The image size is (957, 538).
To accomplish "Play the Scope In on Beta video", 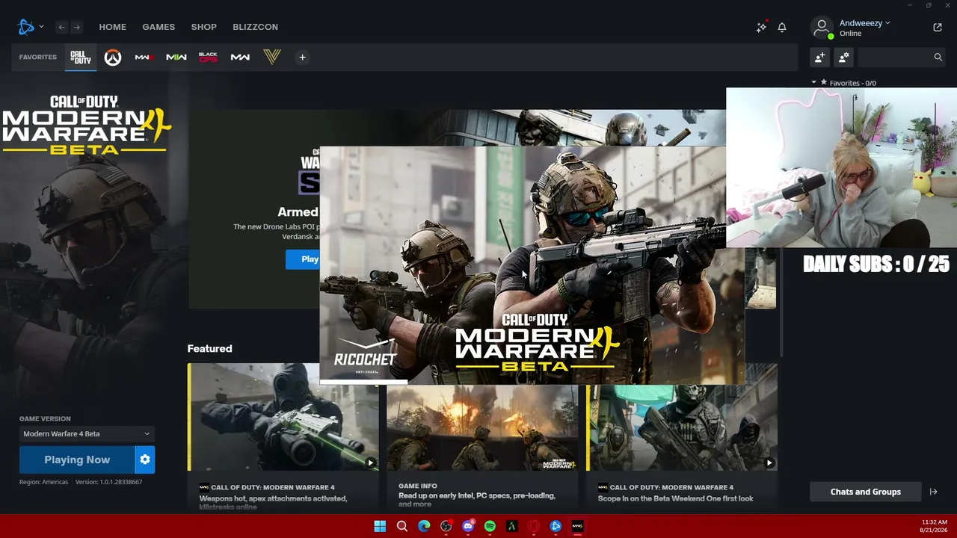I will coord(769,463).
